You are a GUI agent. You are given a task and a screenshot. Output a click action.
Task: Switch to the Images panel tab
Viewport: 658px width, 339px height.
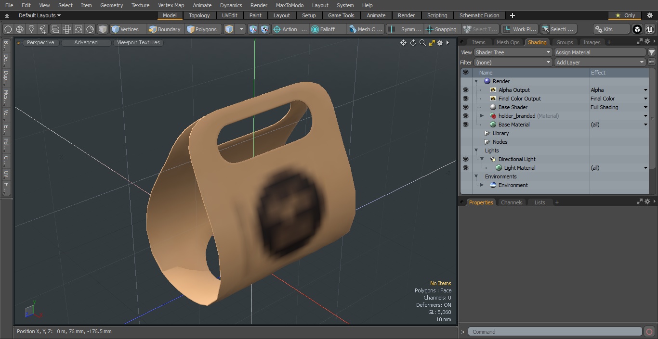(592, 42)
